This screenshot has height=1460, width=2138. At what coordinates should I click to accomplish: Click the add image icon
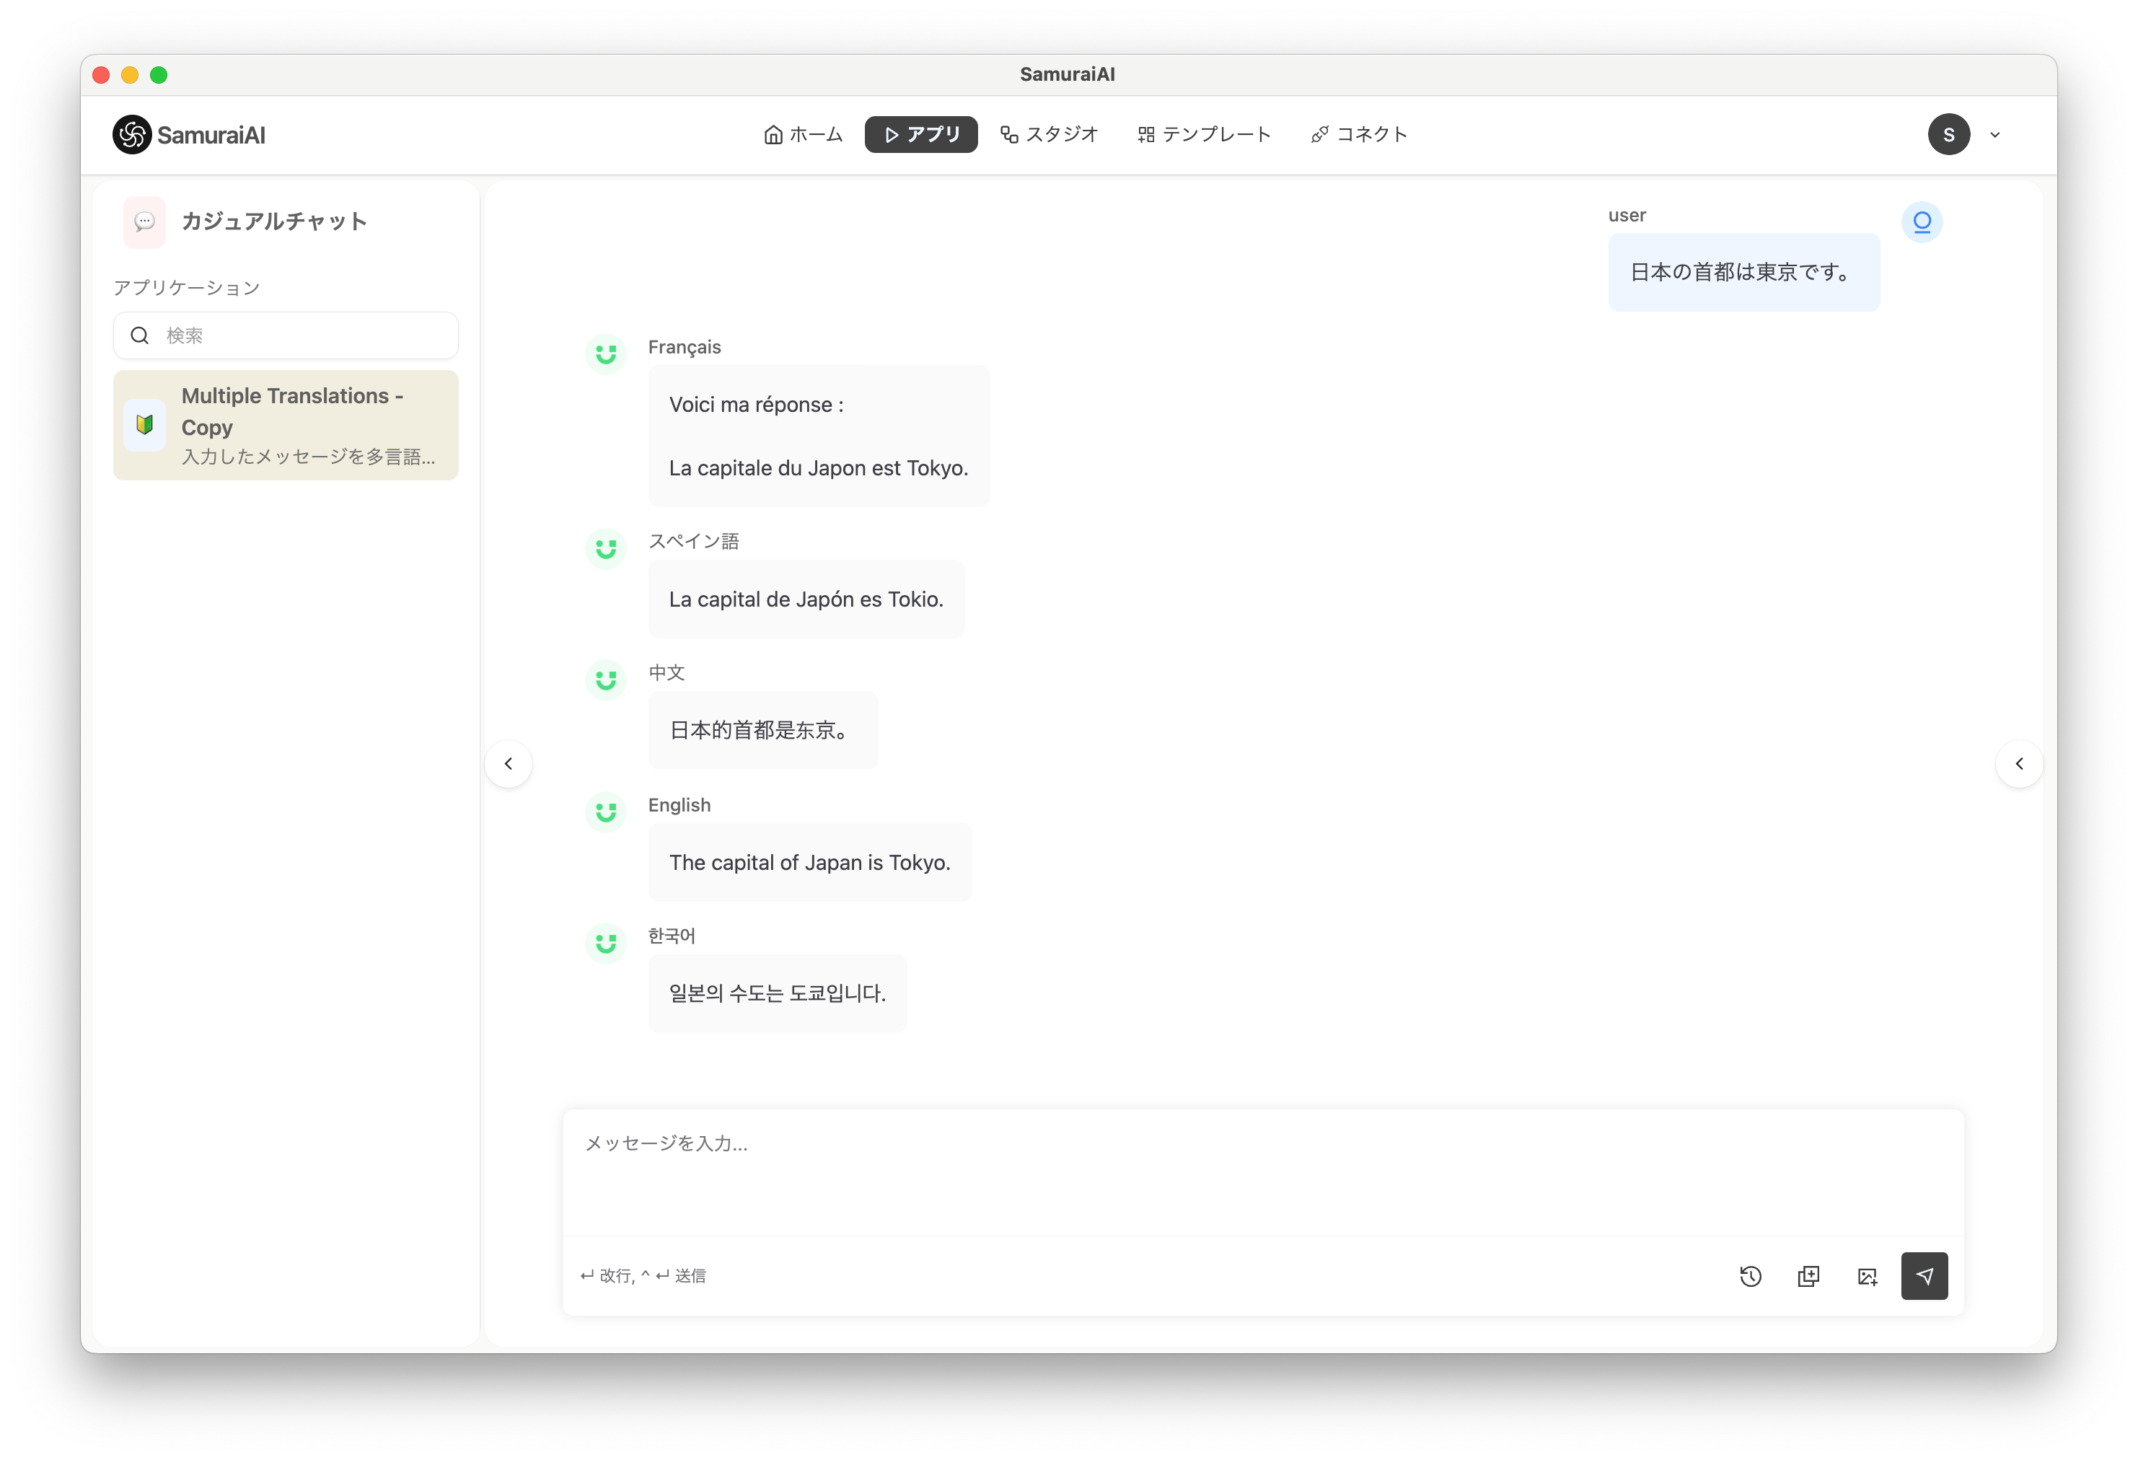[x=1867, y=1276]
